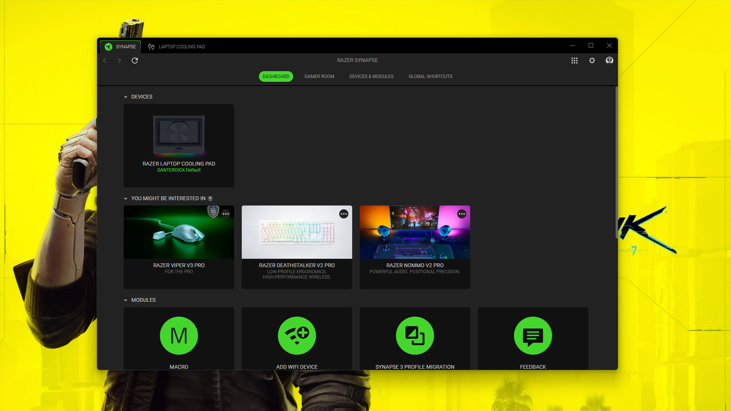
Task: Click the Razer Nommo V2 Pro title
Action: click(x=415, y=265)
